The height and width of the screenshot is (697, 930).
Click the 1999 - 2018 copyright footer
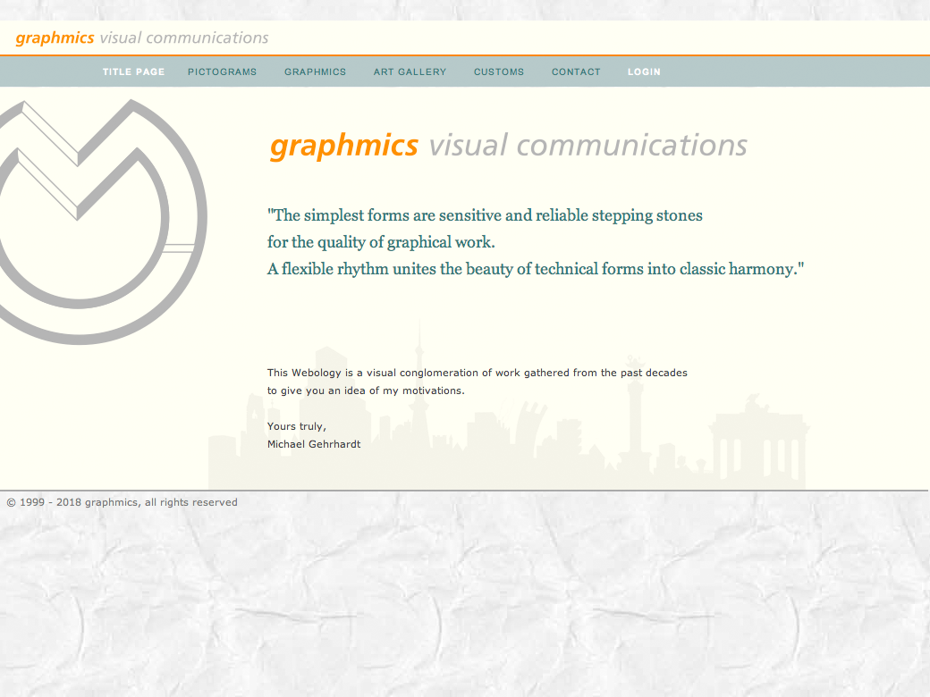[123, 502]
